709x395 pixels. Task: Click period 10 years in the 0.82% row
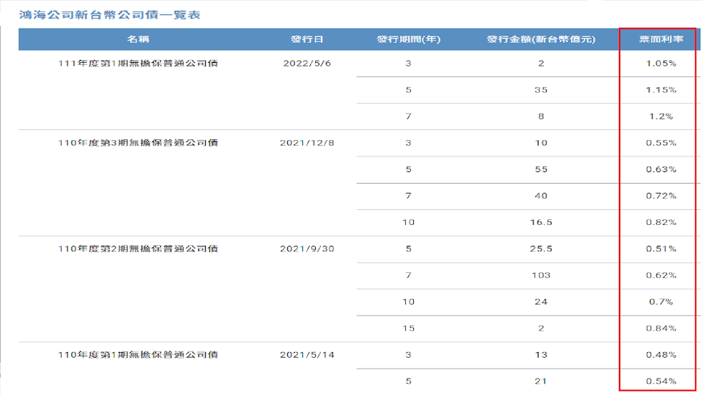click(x=409, y=222)
